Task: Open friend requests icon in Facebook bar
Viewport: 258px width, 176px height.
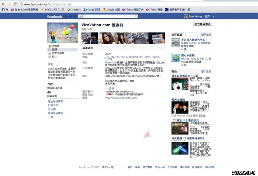Action: tap(66, 17)
